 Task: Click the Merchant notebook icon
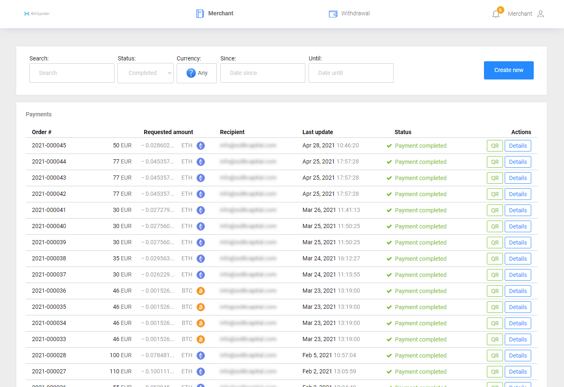coord(200,14)
